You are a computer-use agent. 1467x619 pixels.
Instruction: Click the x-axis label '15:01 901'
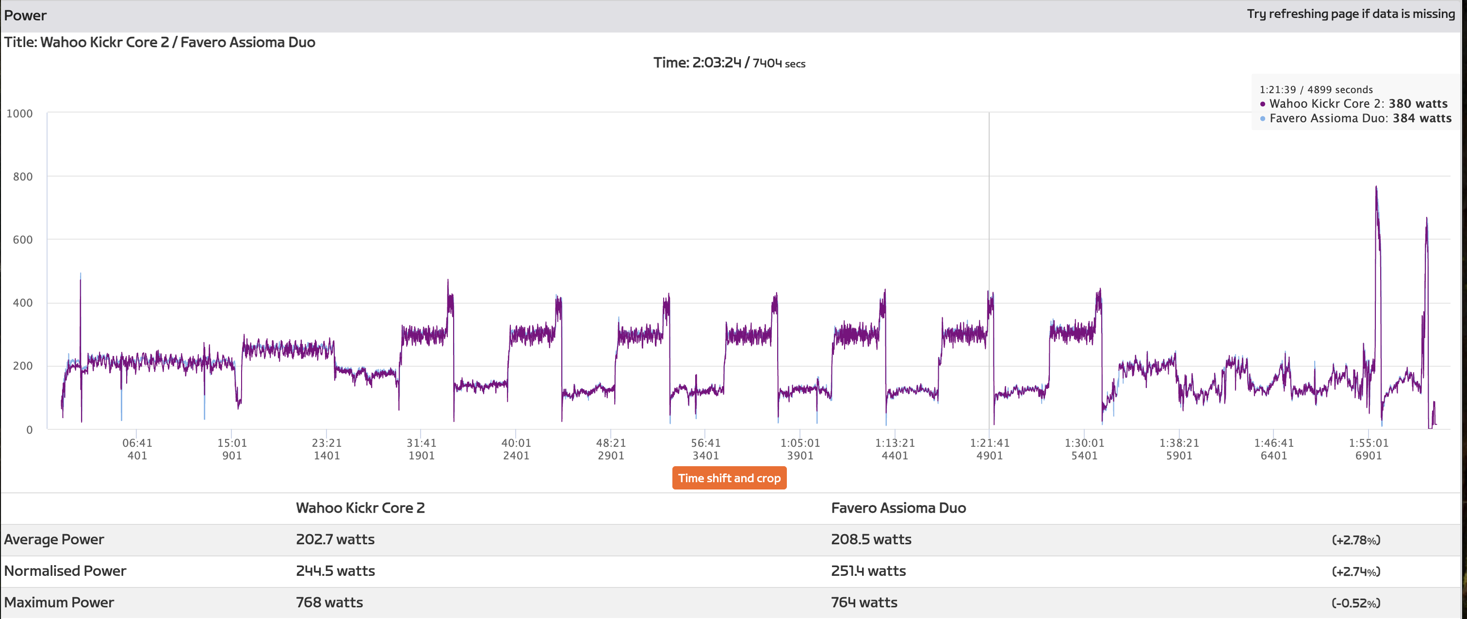[x=232, y=449]
